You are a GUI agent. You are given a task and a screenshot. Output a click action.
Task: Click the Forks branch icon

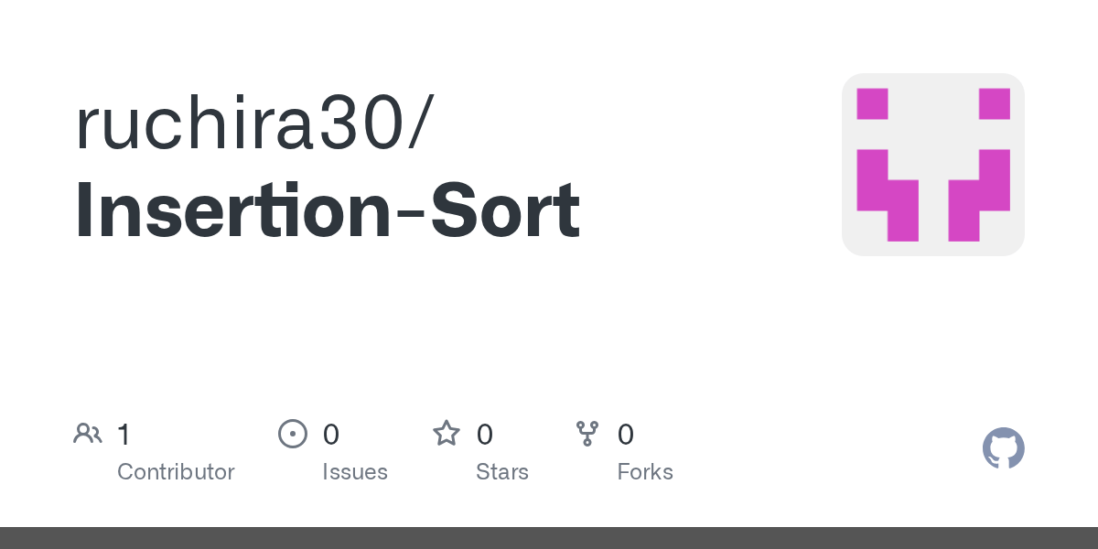point(587,434)
